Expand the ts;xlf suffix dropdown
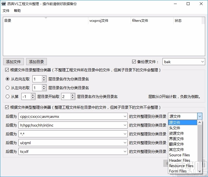208x177 pixels. tap(125, 152)
